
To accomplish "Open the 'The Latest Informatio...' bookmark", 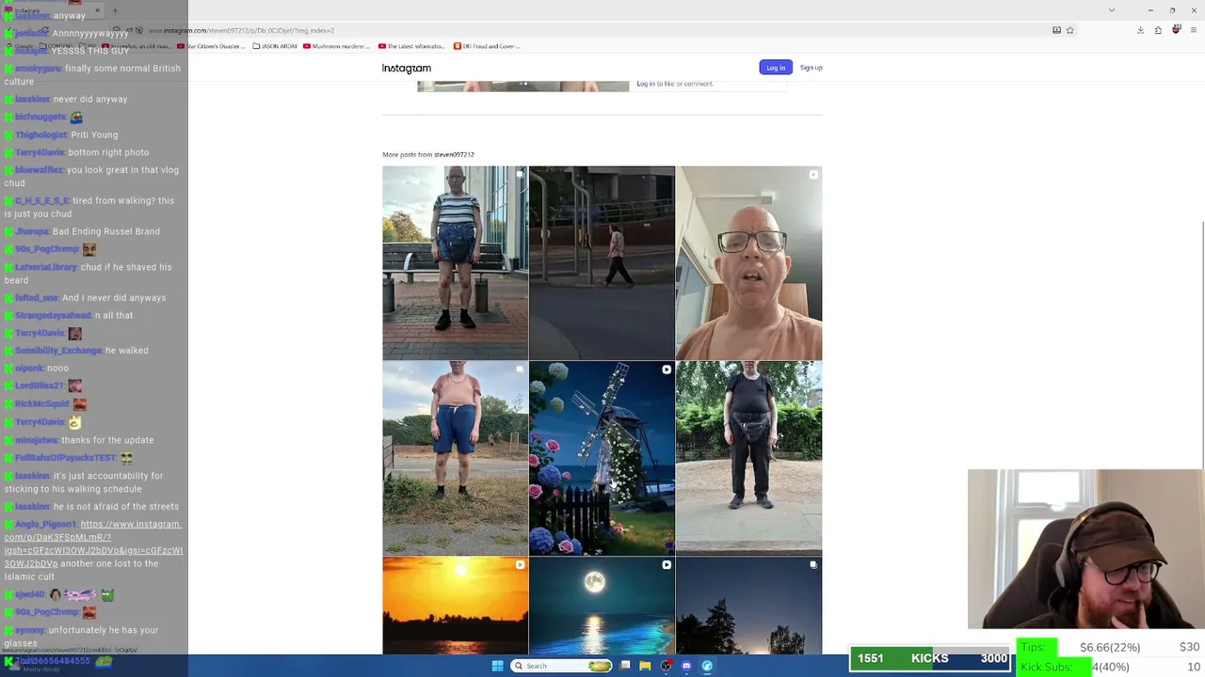I will (x=411, y=46).
